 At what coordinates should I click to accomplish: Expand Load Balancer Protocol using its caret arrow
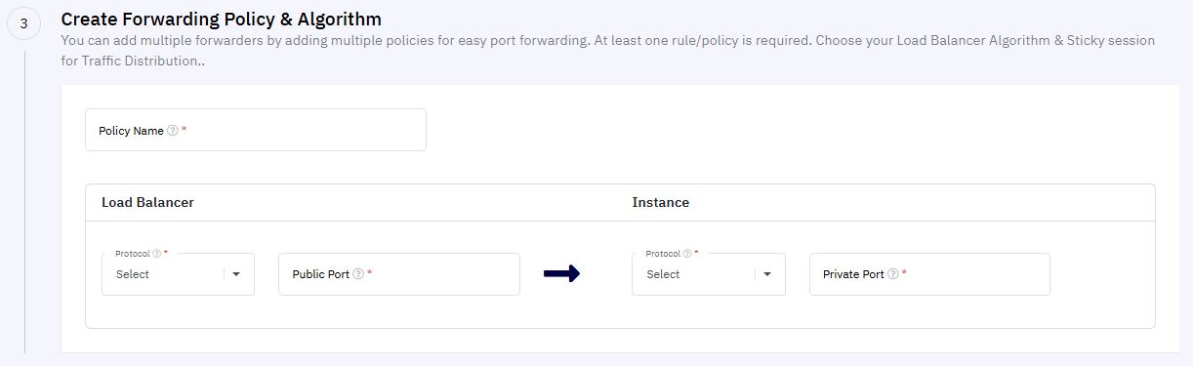click(236, 274)
